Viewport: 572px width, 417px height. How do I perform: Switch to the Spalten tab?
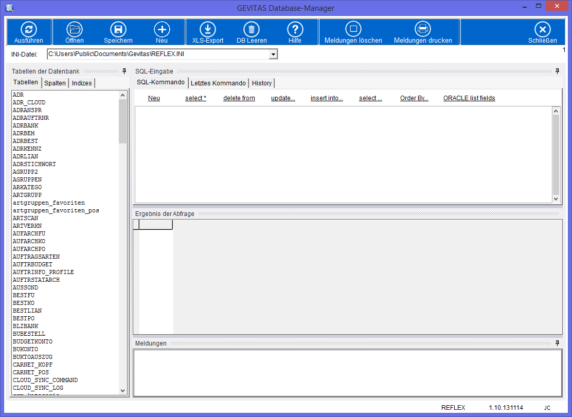(x=55, y=83)
